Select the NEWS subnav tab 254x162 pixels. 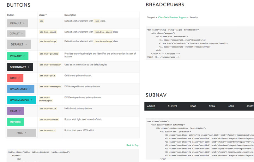(193, 106)
